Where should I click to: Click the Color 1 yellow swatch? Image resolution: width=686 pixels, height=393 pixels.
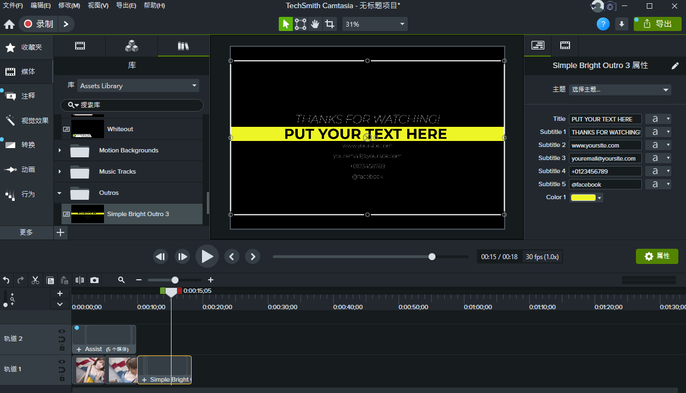[x=583, y=198]
